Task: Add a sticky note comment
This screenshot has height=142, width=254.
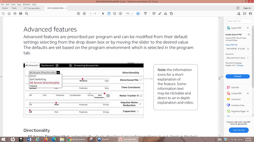Action: 154,14
